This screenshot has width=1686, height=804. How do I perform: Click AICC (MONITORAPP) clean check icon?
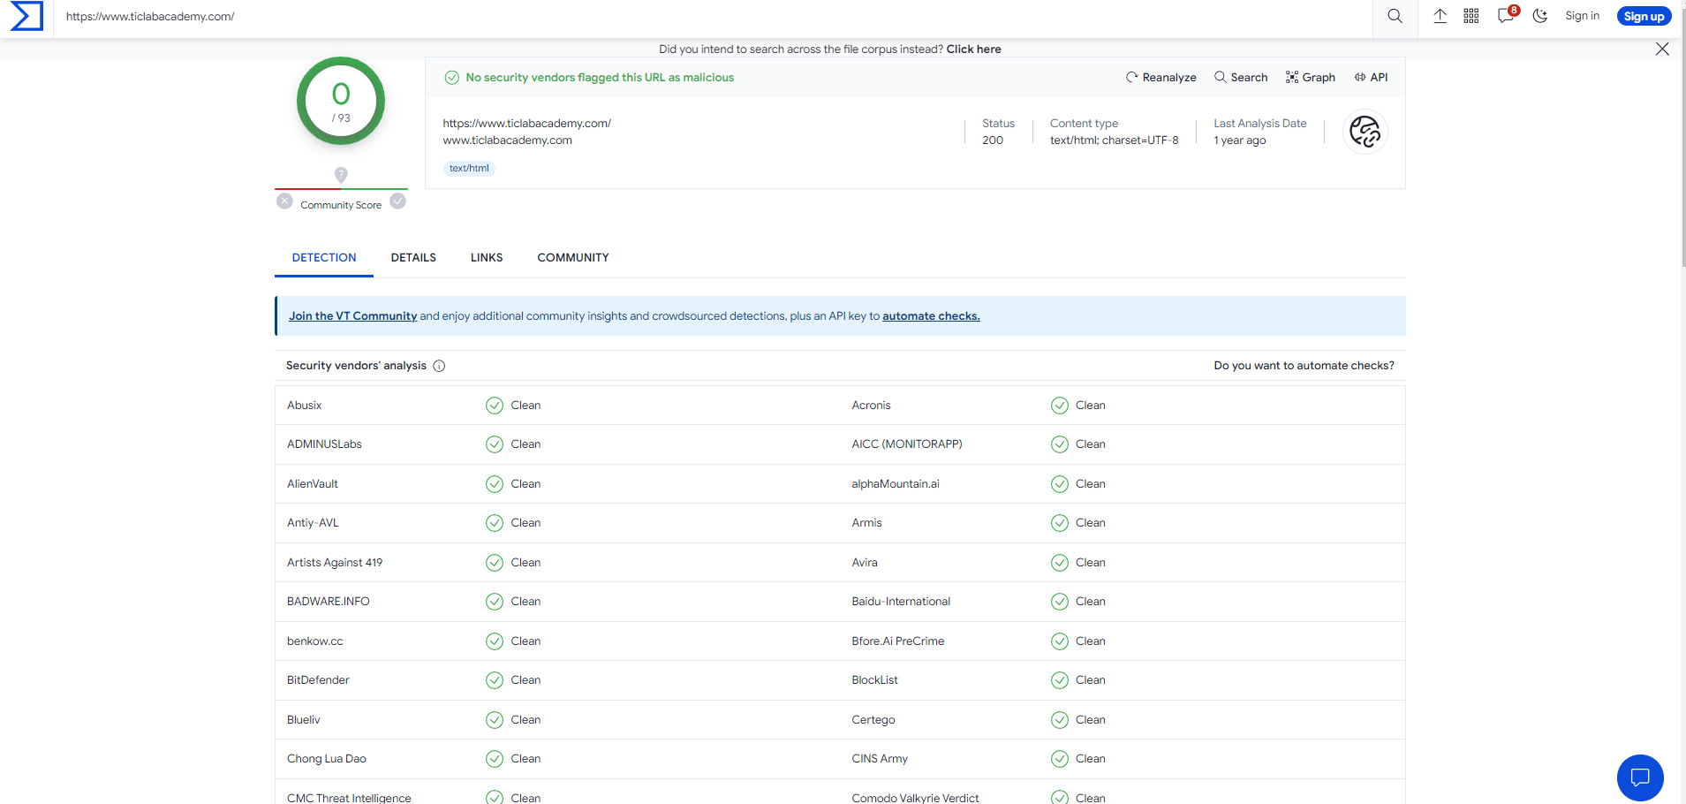1060,444
